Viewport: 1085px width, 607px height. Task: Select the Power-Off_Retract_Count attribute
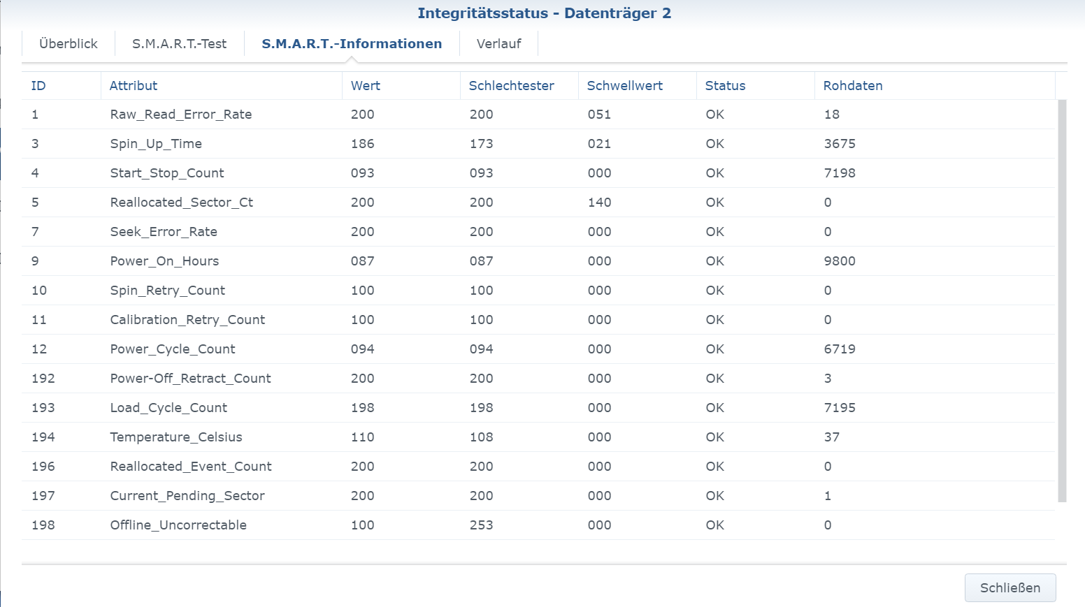pyautogui.click(x=190, y=379)
